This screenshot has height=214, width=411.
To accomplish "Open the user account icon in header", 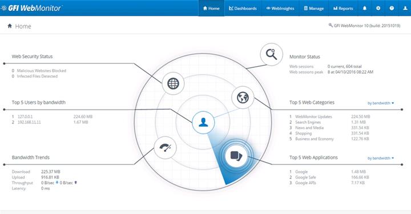I will tap(405, 8).
